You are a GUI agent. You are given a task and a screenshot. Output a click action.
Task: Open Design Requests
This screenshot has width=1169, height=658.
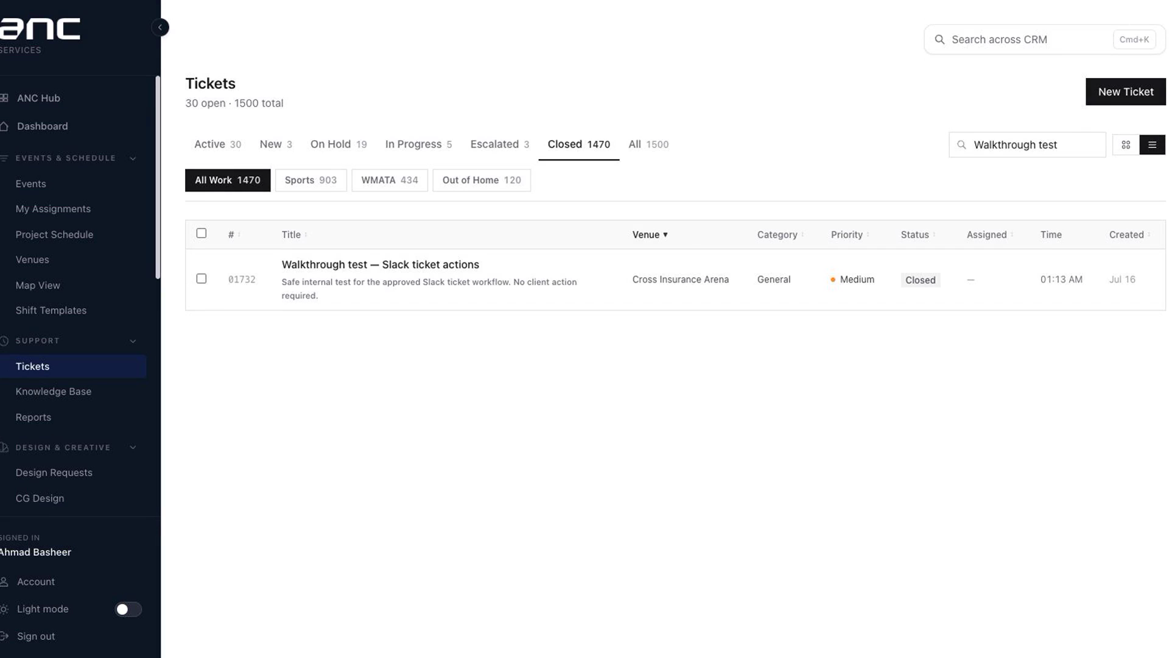click(x=54, y=473)
